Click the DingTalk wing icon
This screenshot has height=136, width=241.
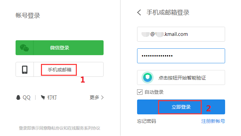tap(43, 97)
